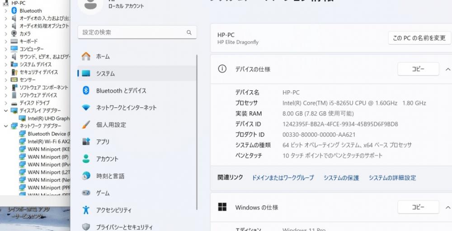This screenshot has width=452, height=231.
Task: Click この PC の名前を変更 button
Action: point(419,38)
